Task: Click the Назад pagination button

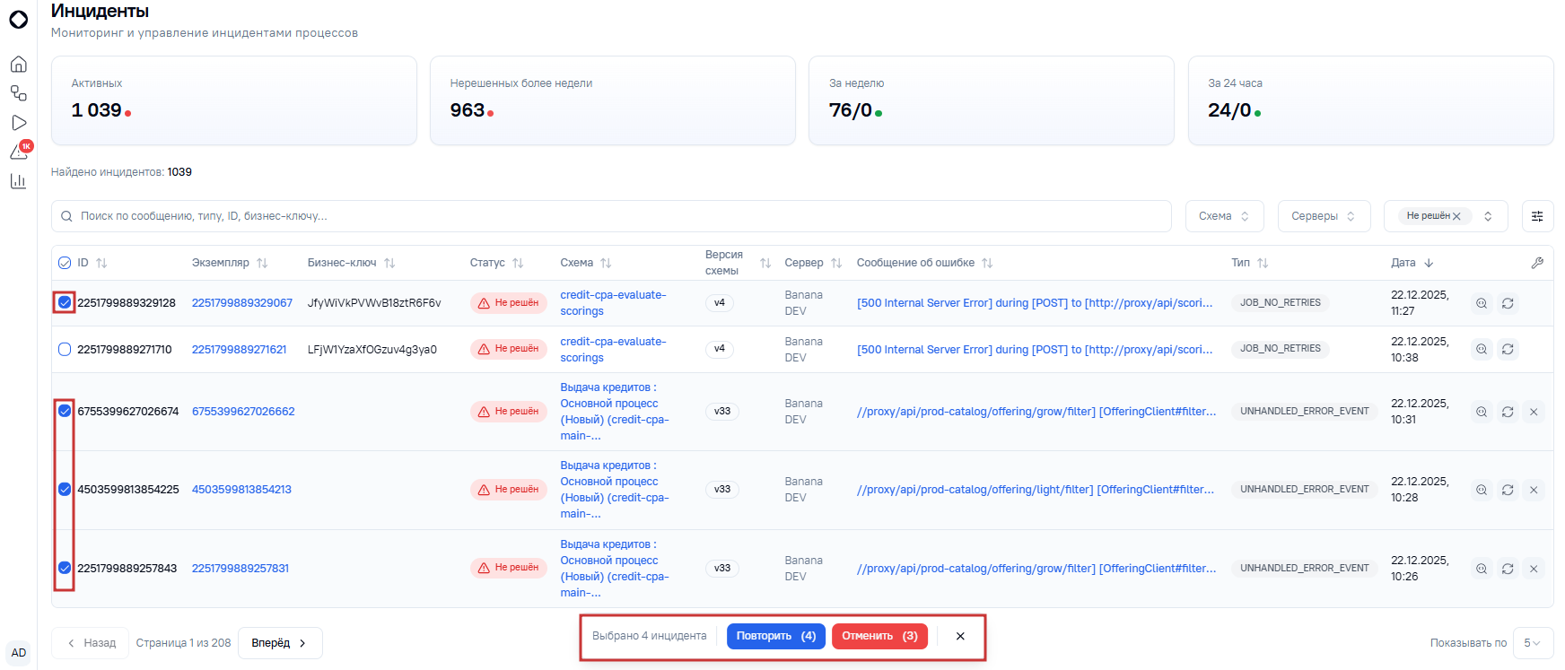Action: [91, 643]
